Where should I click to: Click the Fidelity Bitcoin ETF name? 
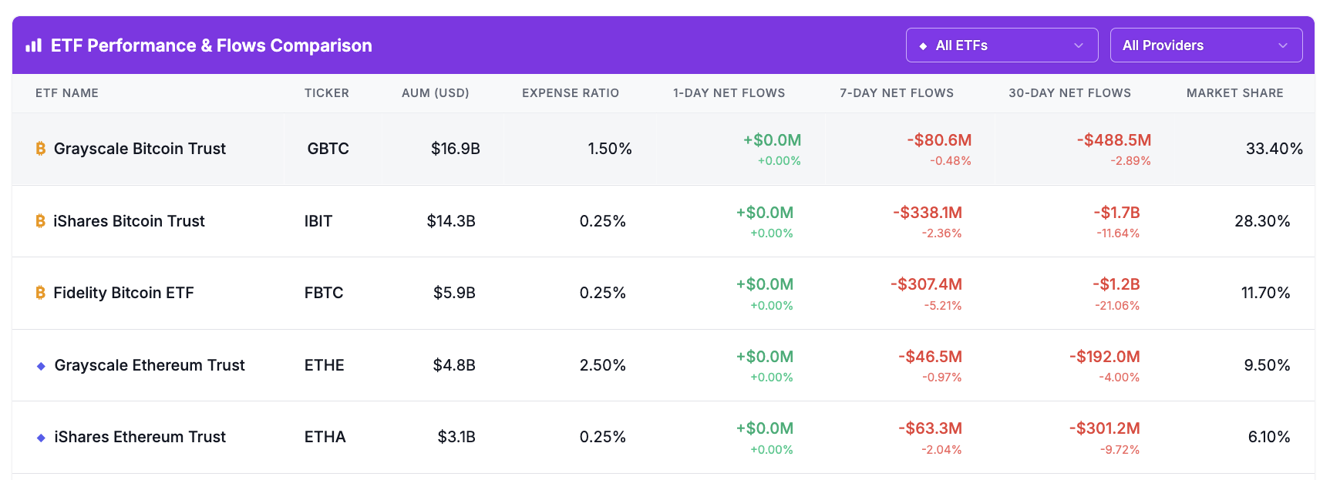123,293
